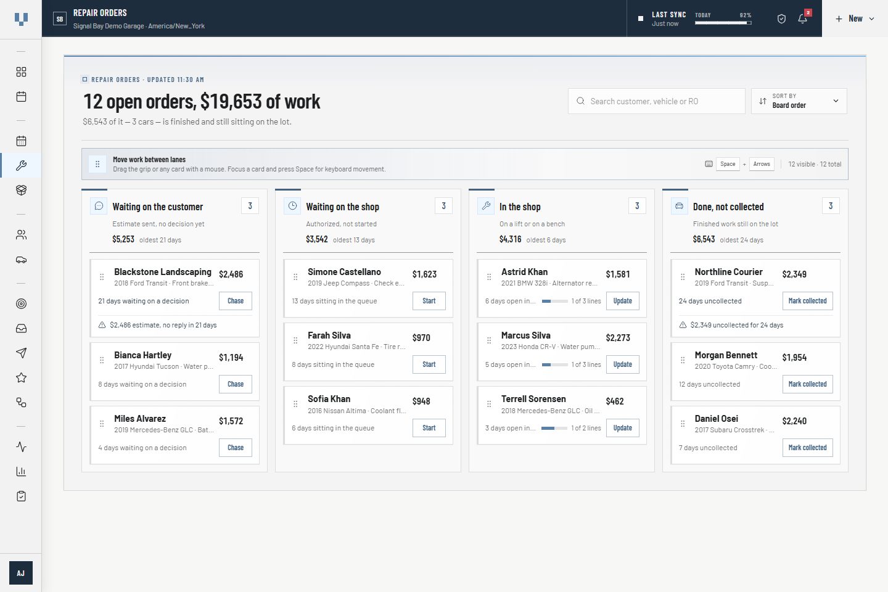Screen dimensions: 888x592
Task: Click the Arrows key hint button
Action: (762, 164)
